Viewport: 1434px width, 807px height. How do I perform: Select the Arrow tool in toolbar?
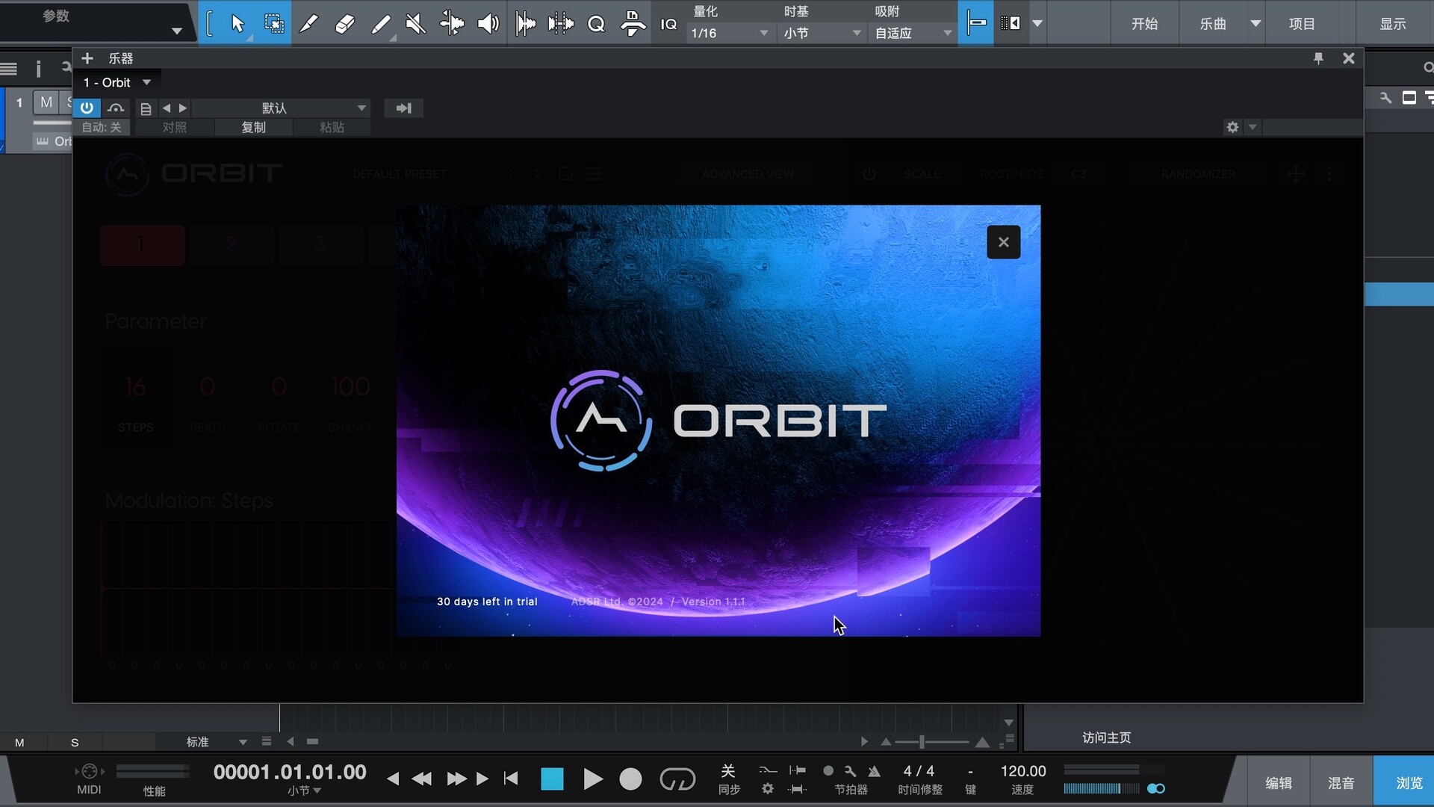pyautogui.click(x=238, y=24)
